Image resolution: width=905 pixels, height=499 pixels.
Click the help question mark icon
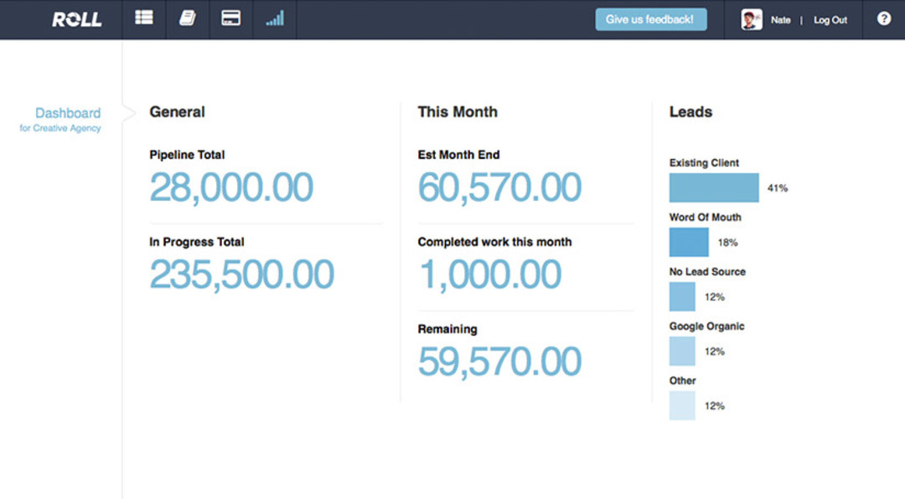click(x=884, y=18)
